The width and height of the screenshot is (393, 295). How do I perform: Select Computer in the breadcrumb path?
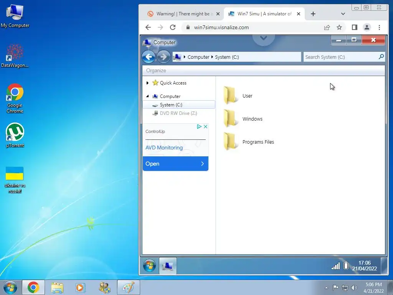[x=198, y=57]
